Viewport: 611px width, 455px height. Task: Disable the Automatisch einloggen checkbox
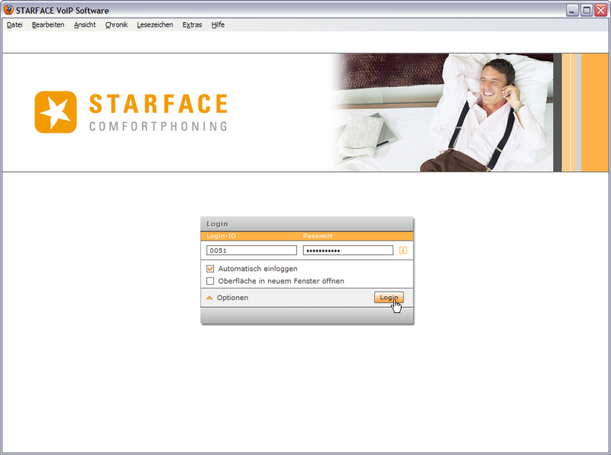coord(211,269)
